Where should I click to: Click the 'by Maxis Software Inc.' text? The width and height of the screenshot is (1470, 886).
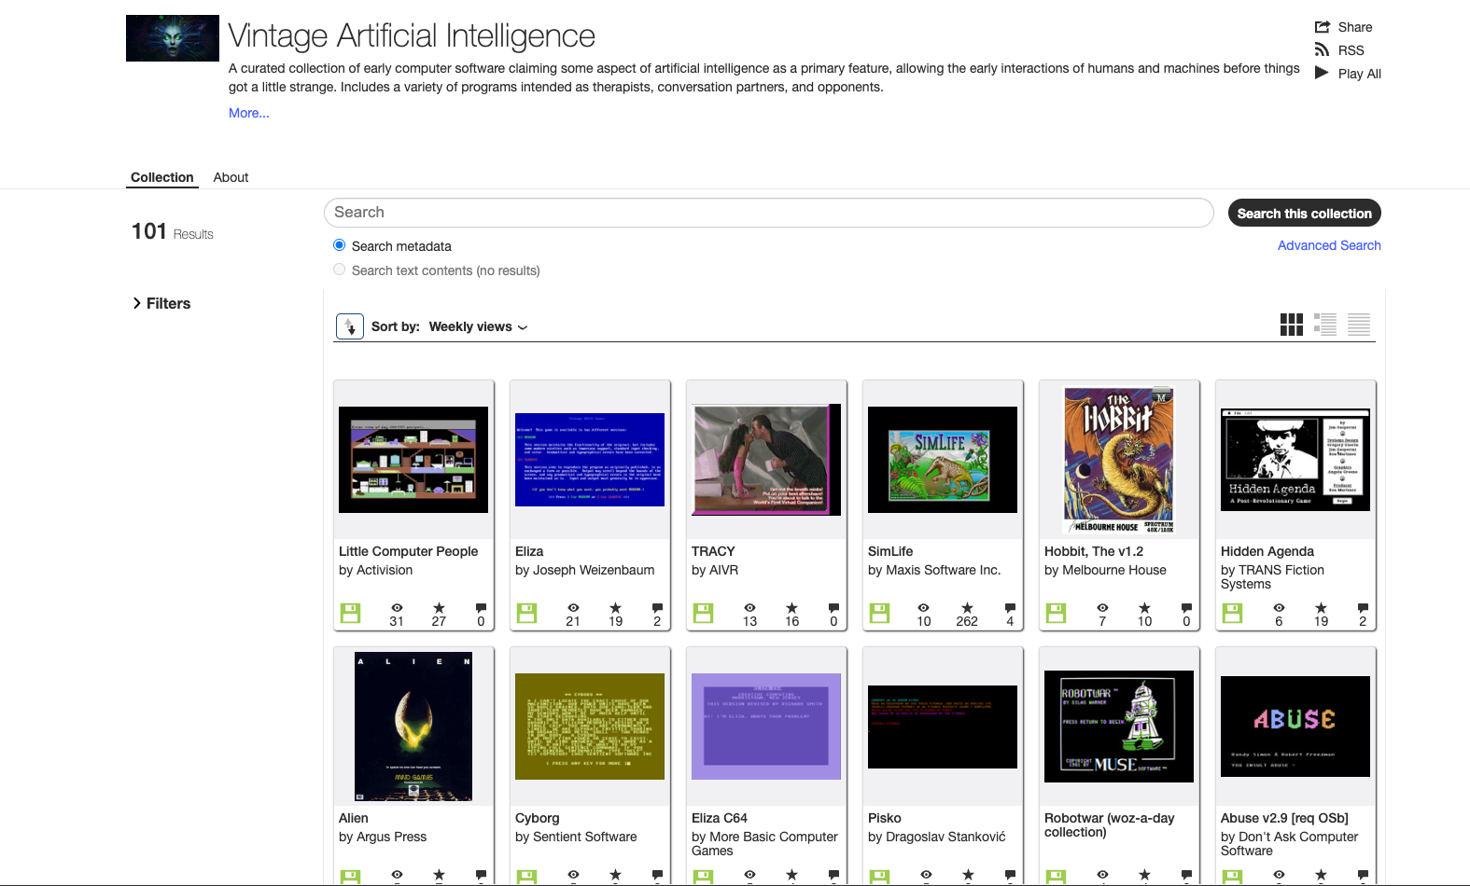(x=934, y=570)
